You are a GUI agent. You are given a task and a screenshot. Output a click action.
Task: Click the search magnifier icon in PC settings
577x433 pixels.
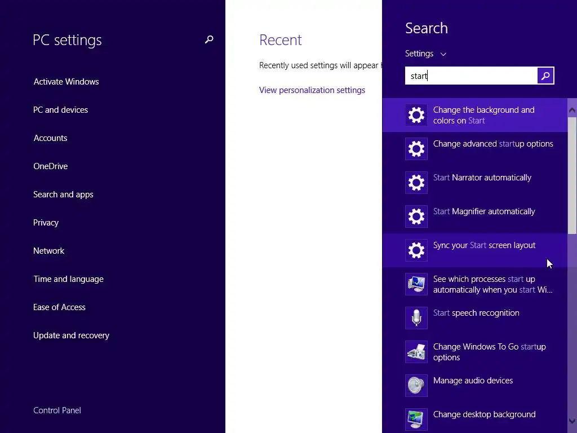209,39
